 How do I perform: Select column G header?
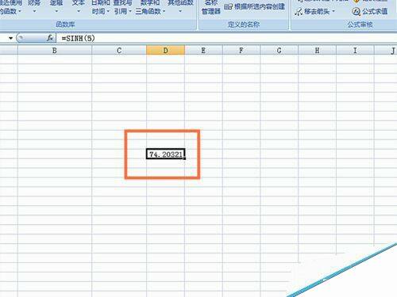point(279,50)
